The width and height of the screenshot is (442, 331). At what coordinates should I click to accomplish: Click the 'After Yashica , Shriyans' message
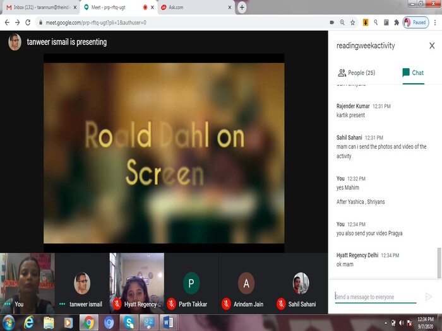click(x=361, y=202)
